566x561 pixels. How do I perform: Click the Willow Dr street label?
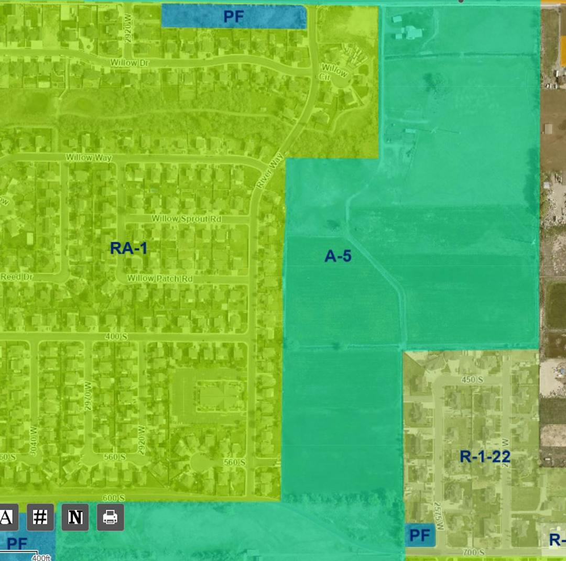coord(130,63)
